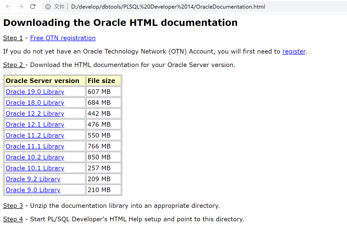Open the Free OTN registration link
This screenshot has width=347, height=237.
click(x=63, y=38)
